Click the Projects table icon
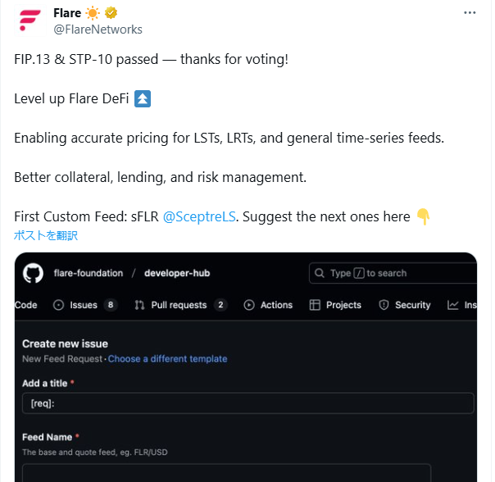This screenshot has width=495, height=482. tap(315, 305)
